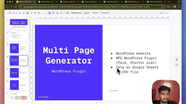
Task: Open the browser extensions puzzle icon
Action: (168, 7)
